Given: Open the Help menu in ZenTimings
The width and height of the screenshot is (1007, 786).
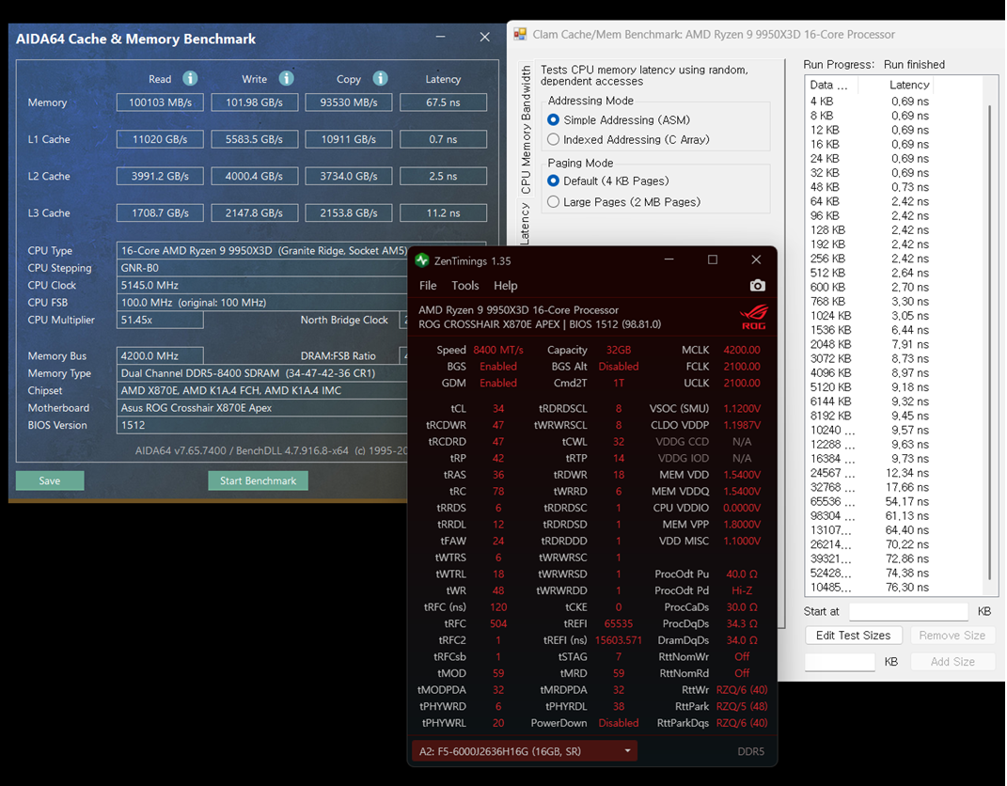Looking at the screenshot, I should pos(505,285).
